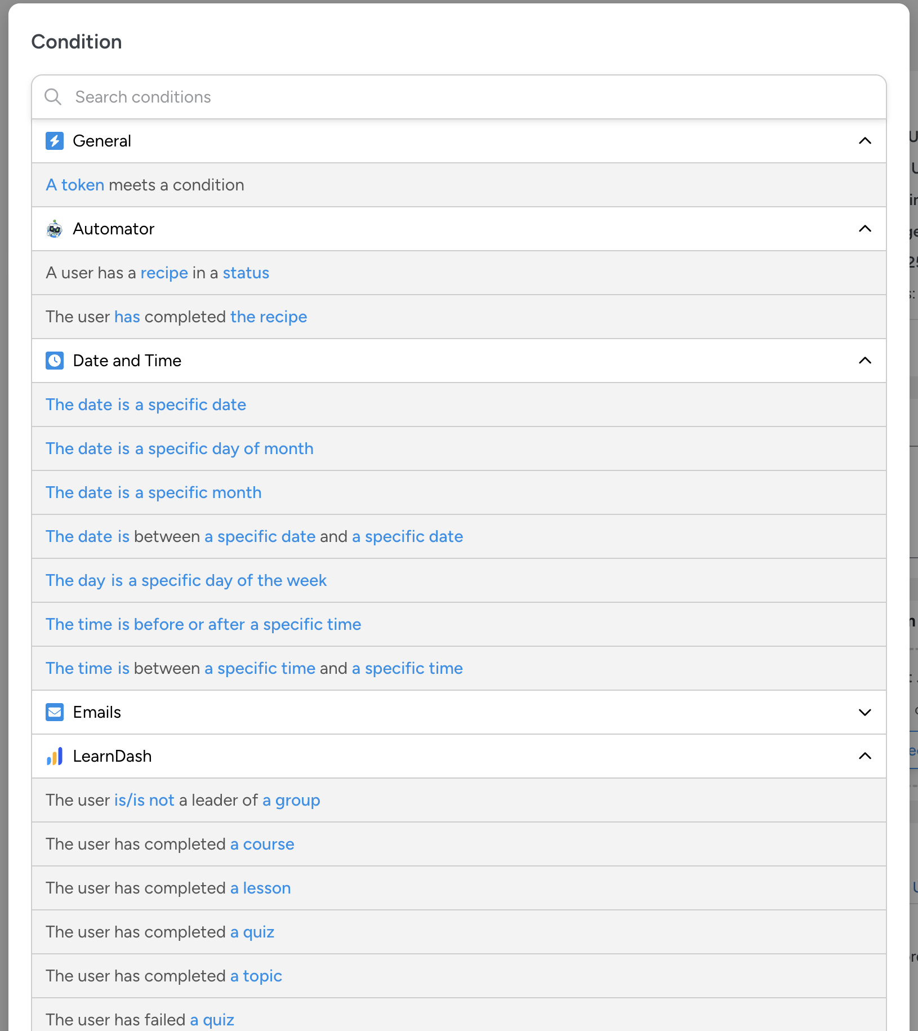
Task: Click the Date and Time clock icon
Action: (x=55, y=361)
